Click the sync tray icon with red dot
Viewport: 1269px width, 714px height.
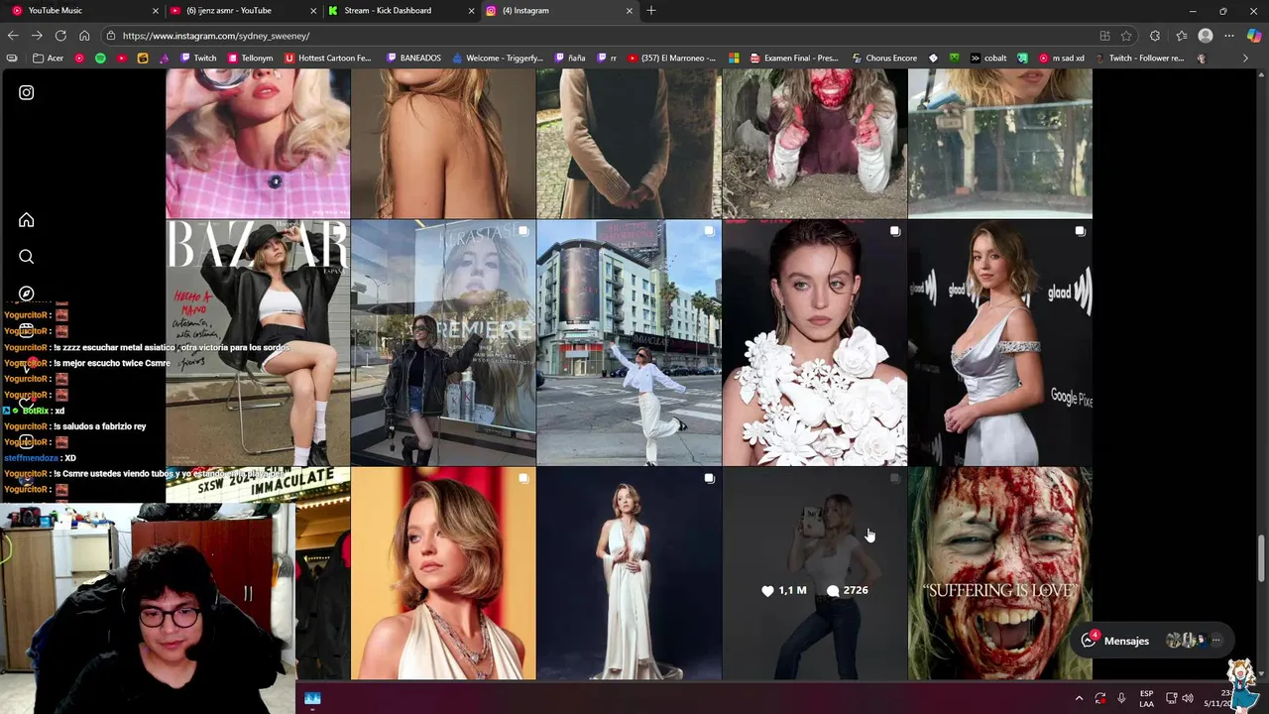1099,698
